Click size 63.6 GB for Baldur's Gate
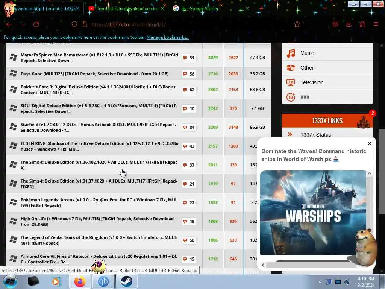This screenshot has height=289, width=385. tap(257, 90)
